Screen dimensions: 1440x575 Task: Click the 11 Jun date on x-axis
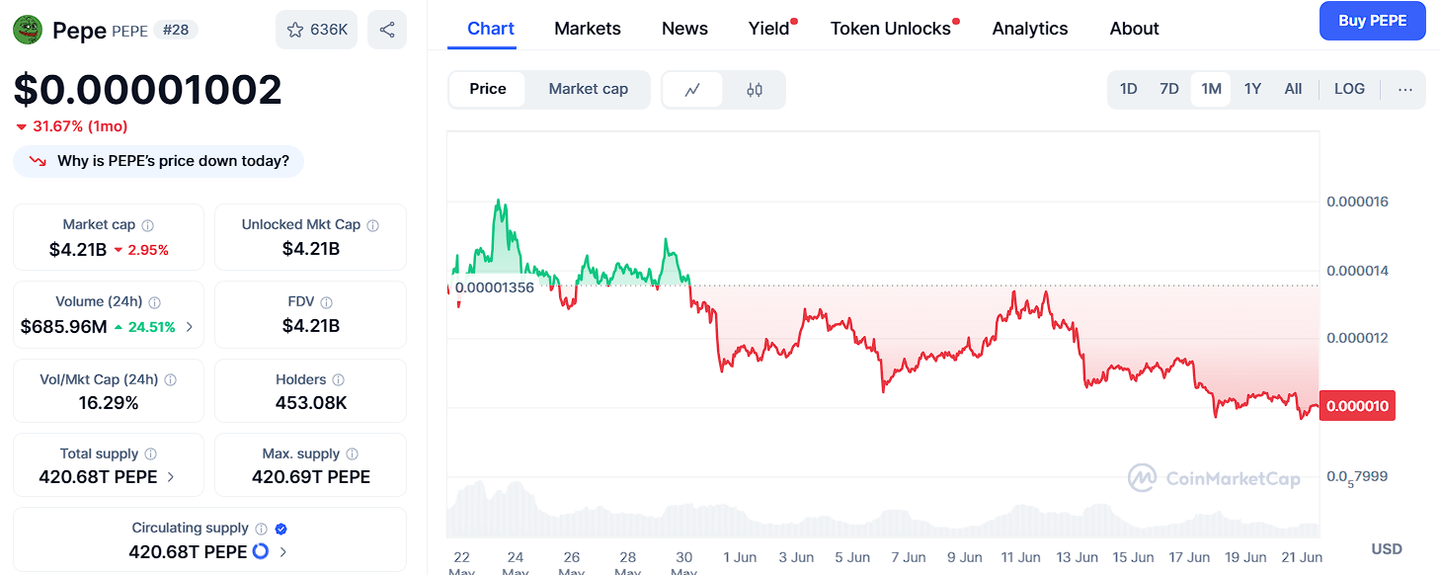[x=1021, y=557]
